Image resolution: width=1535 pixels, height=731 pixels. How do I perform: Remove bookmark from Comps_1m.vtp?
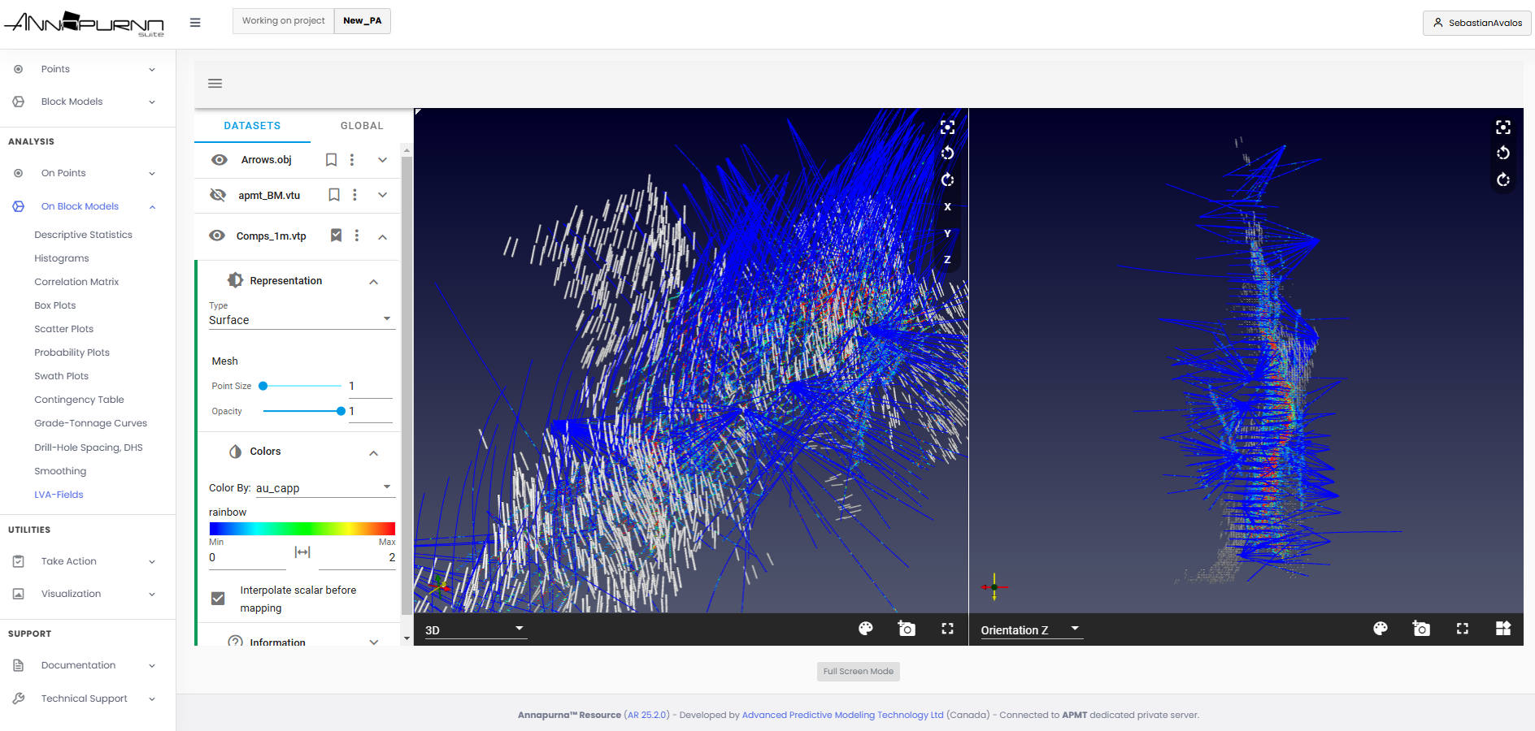[336, 236]
